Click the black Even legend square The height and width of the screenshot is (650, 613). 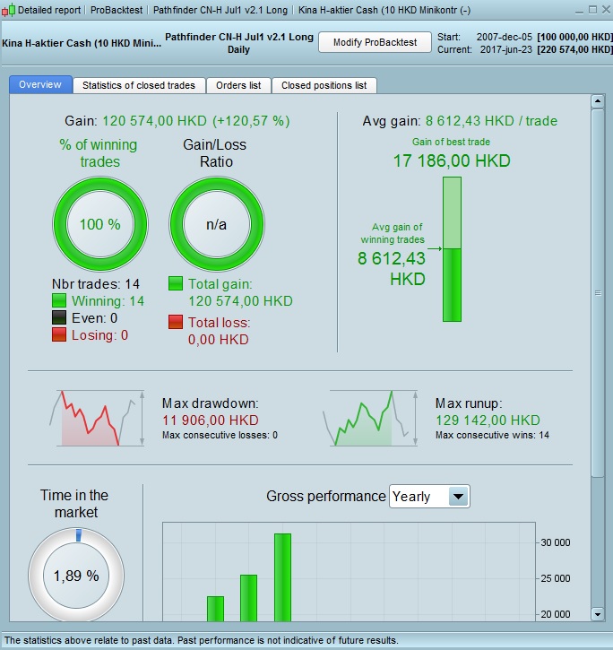click(59, 317)
